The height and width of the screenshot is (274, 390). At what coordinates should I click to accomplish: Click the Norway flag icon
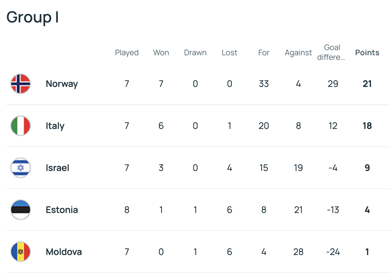(20, 84)
